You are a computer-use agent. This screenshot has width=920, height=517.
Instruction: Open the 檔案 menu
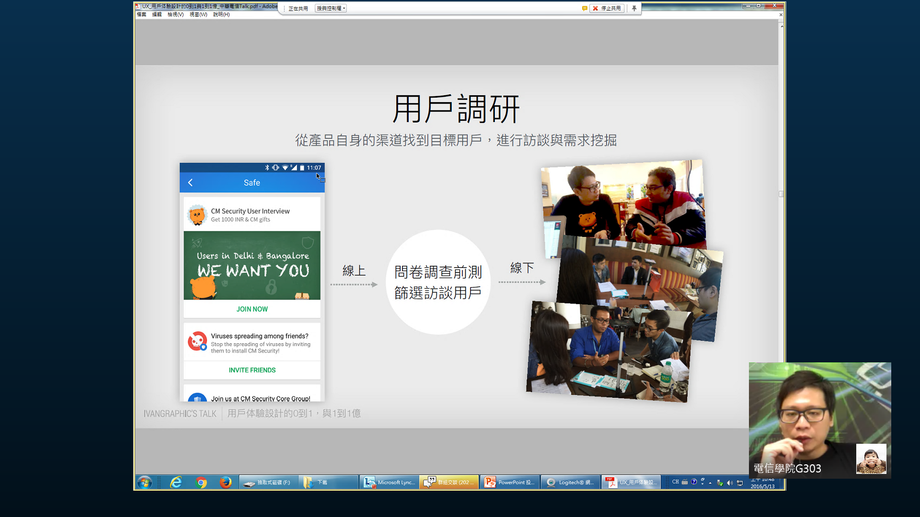click(141, 14)
